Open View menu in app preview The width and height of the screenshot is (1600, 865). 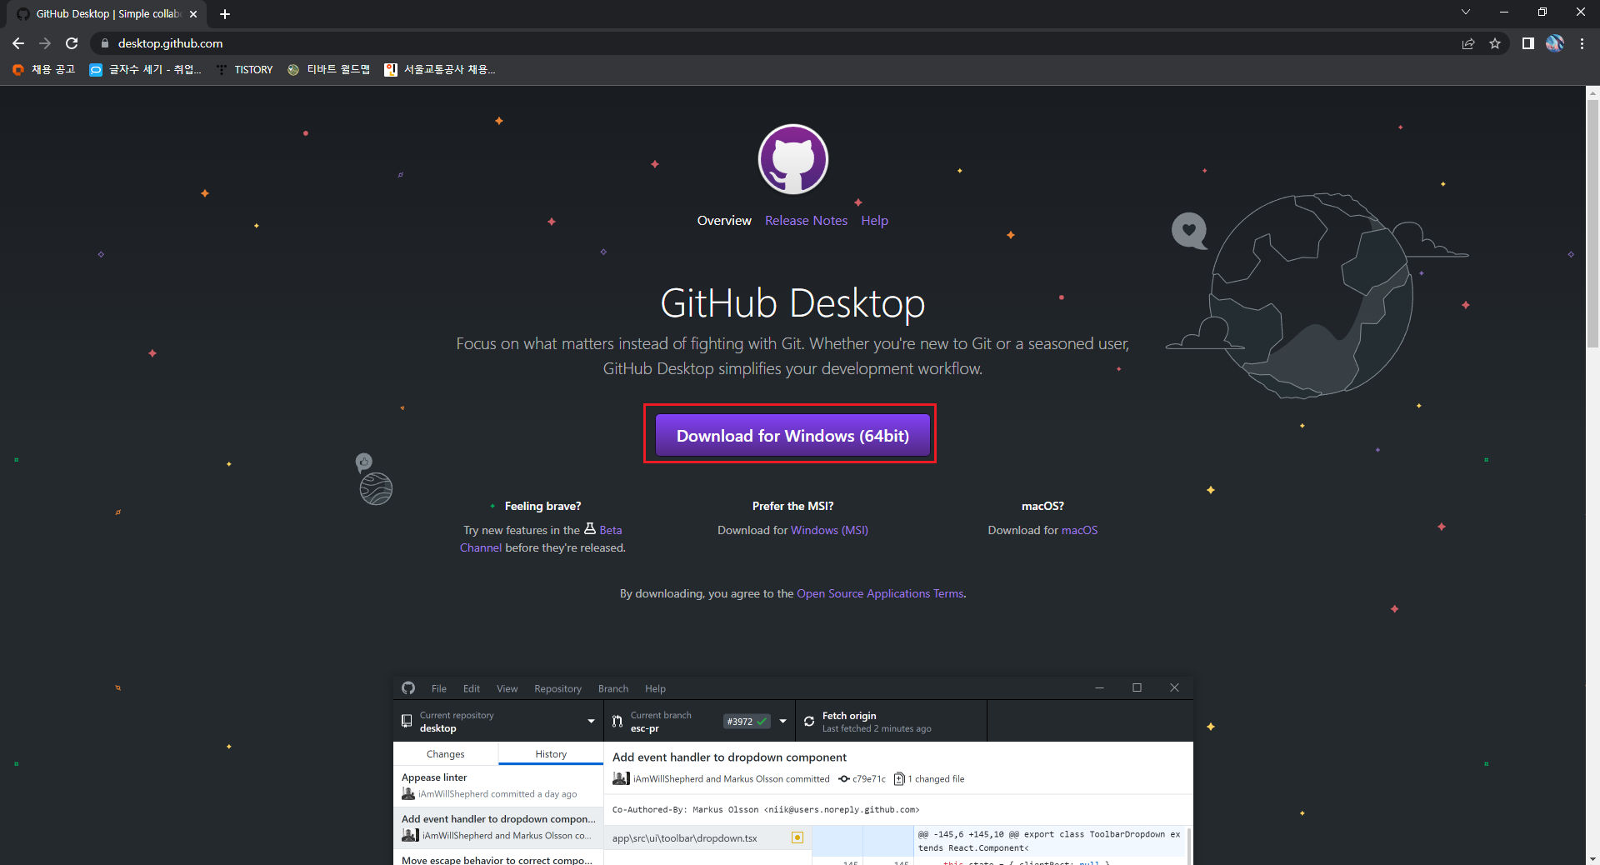[507, 689]
